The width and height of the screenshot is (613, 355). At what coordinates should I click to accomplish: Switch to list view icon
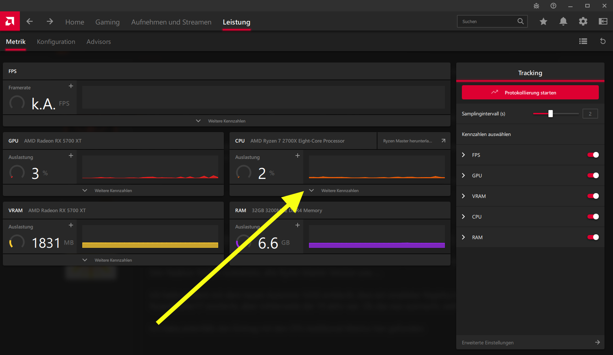[x=583, y=42]
